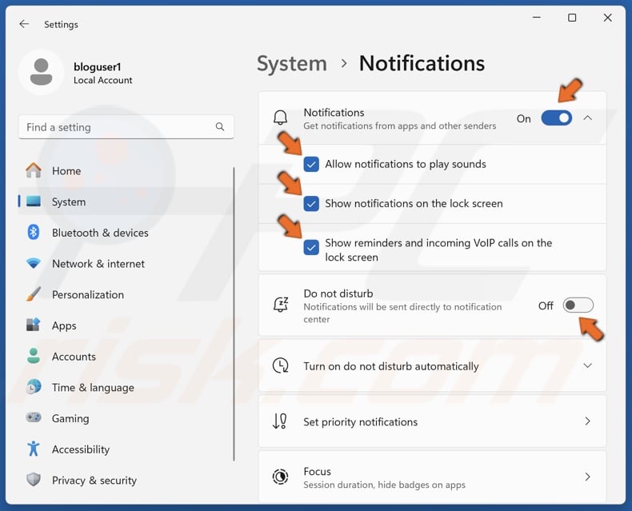Minimize the Settings window
This screenshot has width=632, height=511.
(537, 18)
